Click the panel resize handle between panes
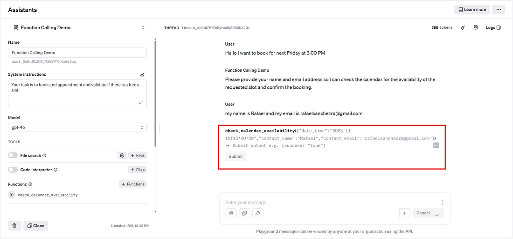Screen dimensions: 513x239 159,128
